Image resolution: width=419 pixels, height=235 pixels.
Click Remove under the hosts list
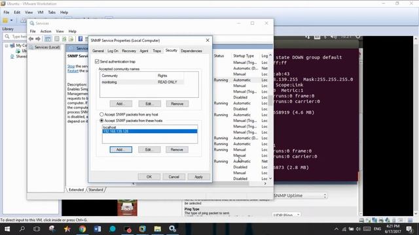pos(177,149)
